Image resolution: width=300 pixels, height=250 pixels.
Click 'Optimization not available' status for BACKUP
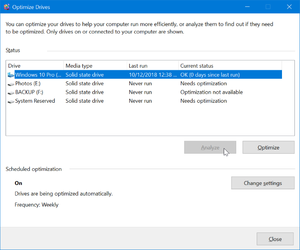212,92
